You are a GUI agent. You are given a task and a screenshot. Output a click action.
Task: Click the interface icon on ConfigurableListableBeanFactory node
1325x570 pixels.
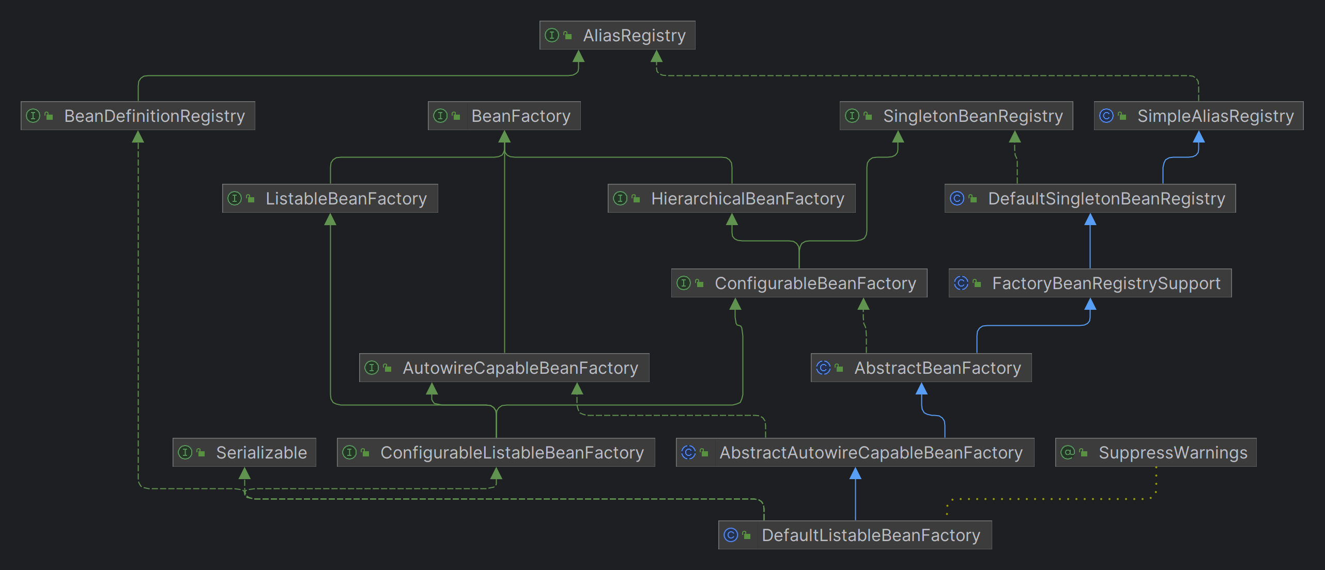349,452
